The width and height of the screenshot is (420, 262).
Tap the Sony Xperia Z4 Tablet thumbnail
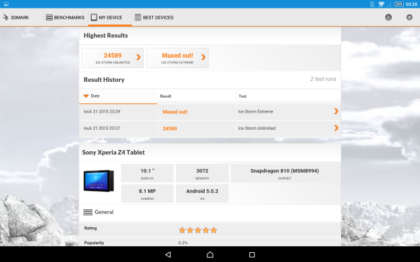click(98, 181)
